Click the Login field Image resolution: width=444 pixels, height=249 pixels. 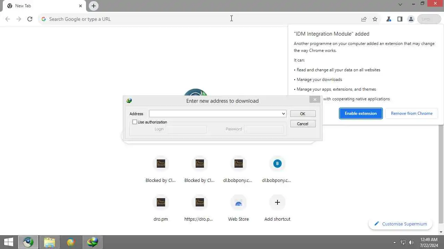coord(186,129)
